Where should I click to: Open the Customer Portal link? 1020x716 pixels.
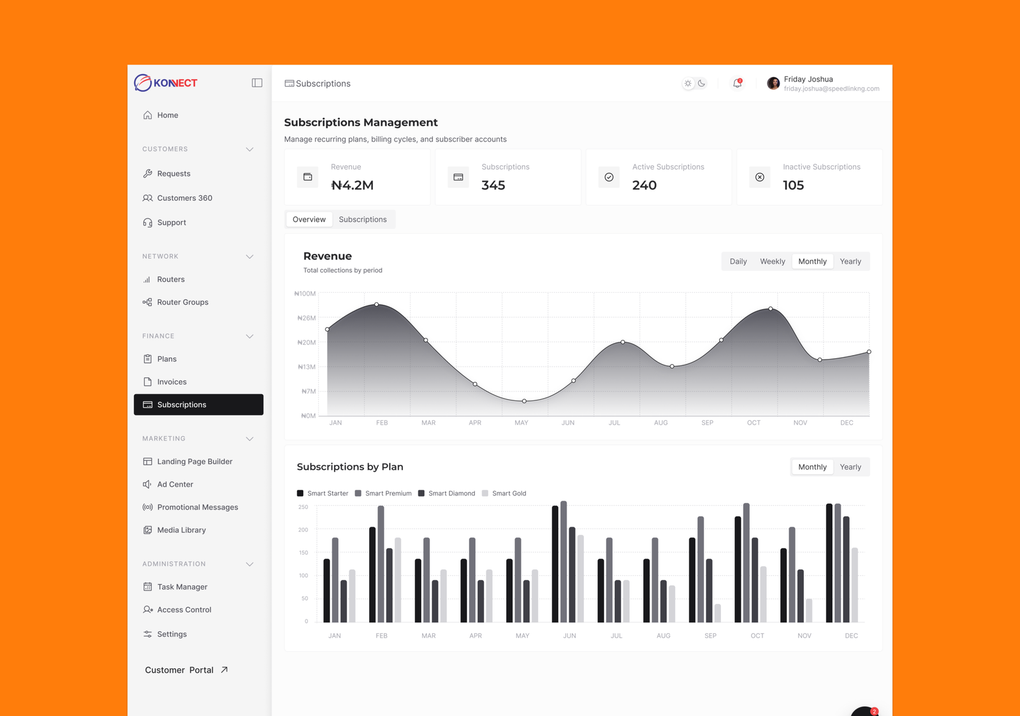[186, 670]
